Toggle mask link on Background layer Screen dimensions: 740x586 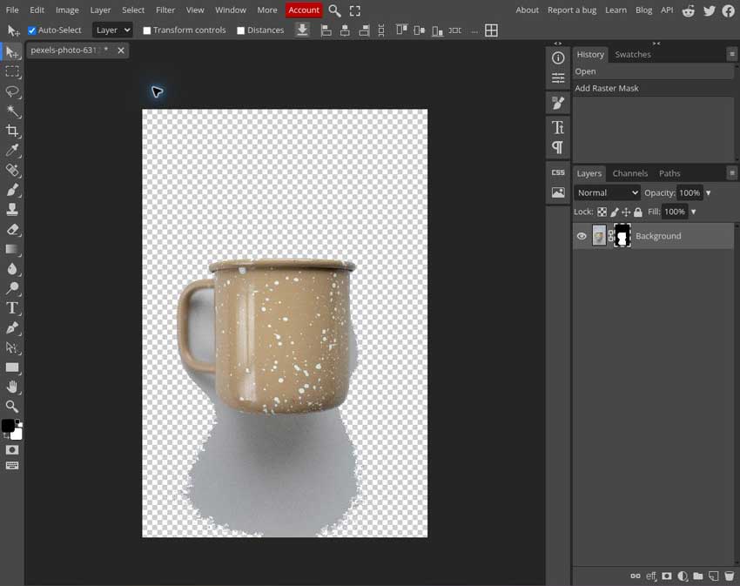coord(610,236)
